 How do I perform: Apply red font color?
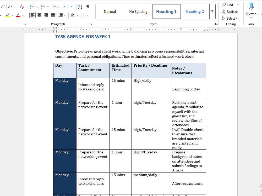(18, 15)
